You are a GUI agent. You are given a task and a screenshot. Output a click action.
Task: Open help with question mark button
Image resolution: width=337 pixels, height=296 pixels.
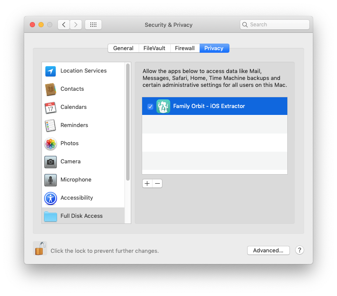[299, 250]
